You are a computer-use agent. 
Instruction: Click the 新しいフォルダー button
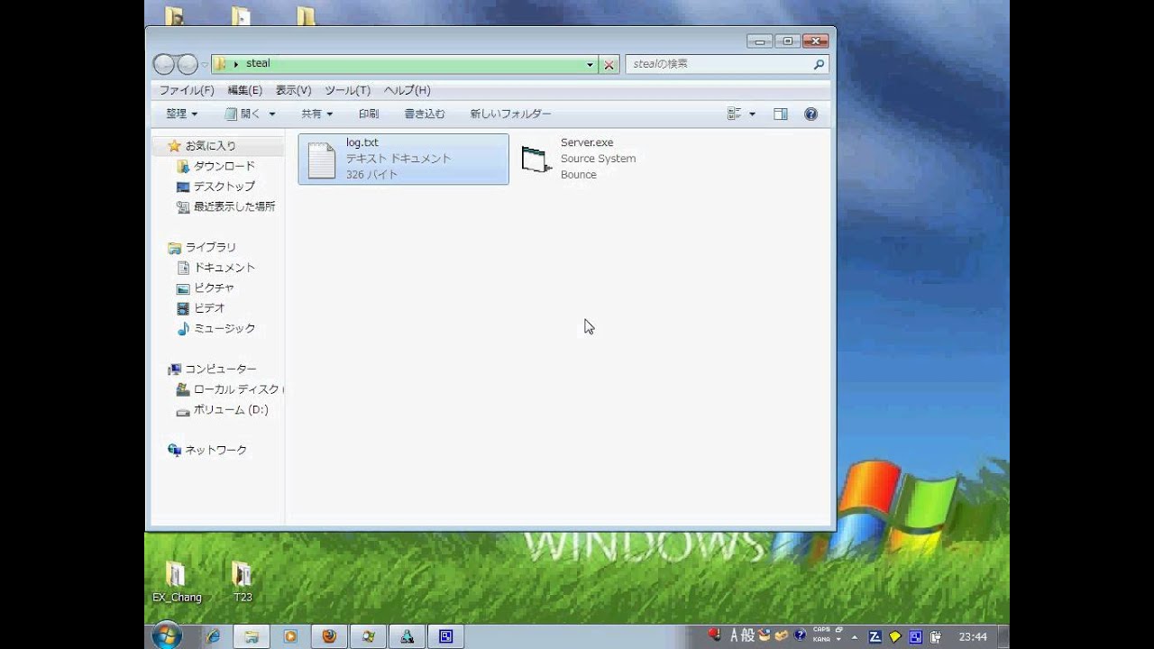pyautogui.click(x=510, y=114)
